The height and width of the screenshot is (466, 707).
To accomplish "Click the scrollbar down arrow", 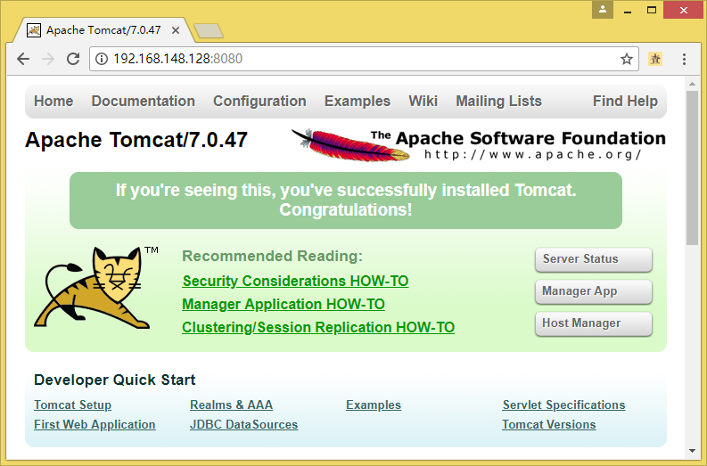I will 692,452.
